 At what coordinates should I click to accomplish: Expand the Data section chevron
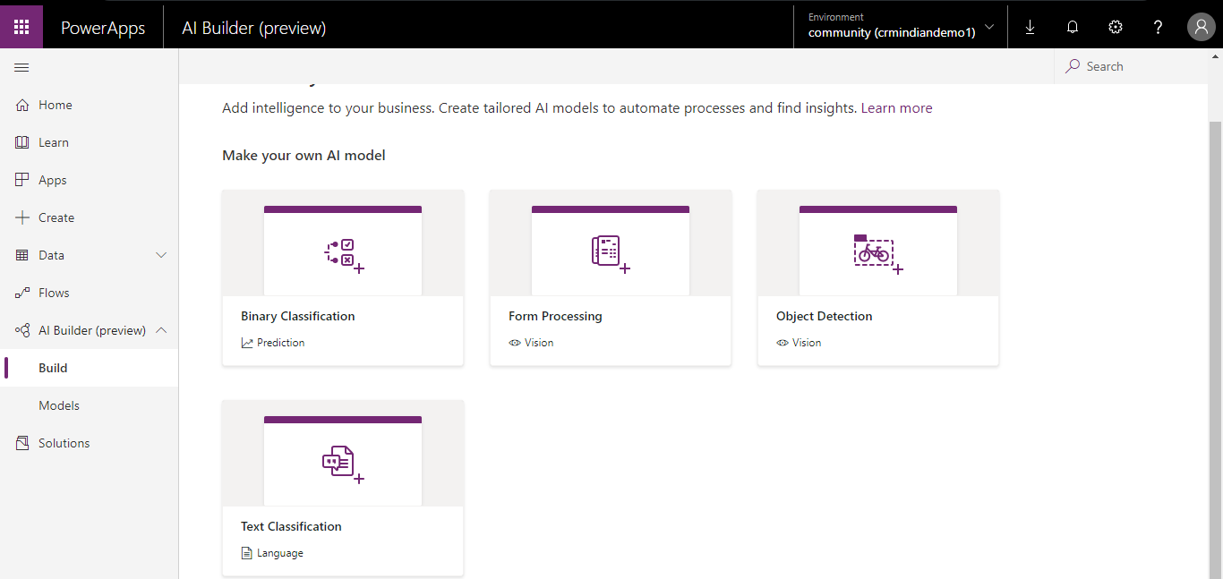coord(161,255)
